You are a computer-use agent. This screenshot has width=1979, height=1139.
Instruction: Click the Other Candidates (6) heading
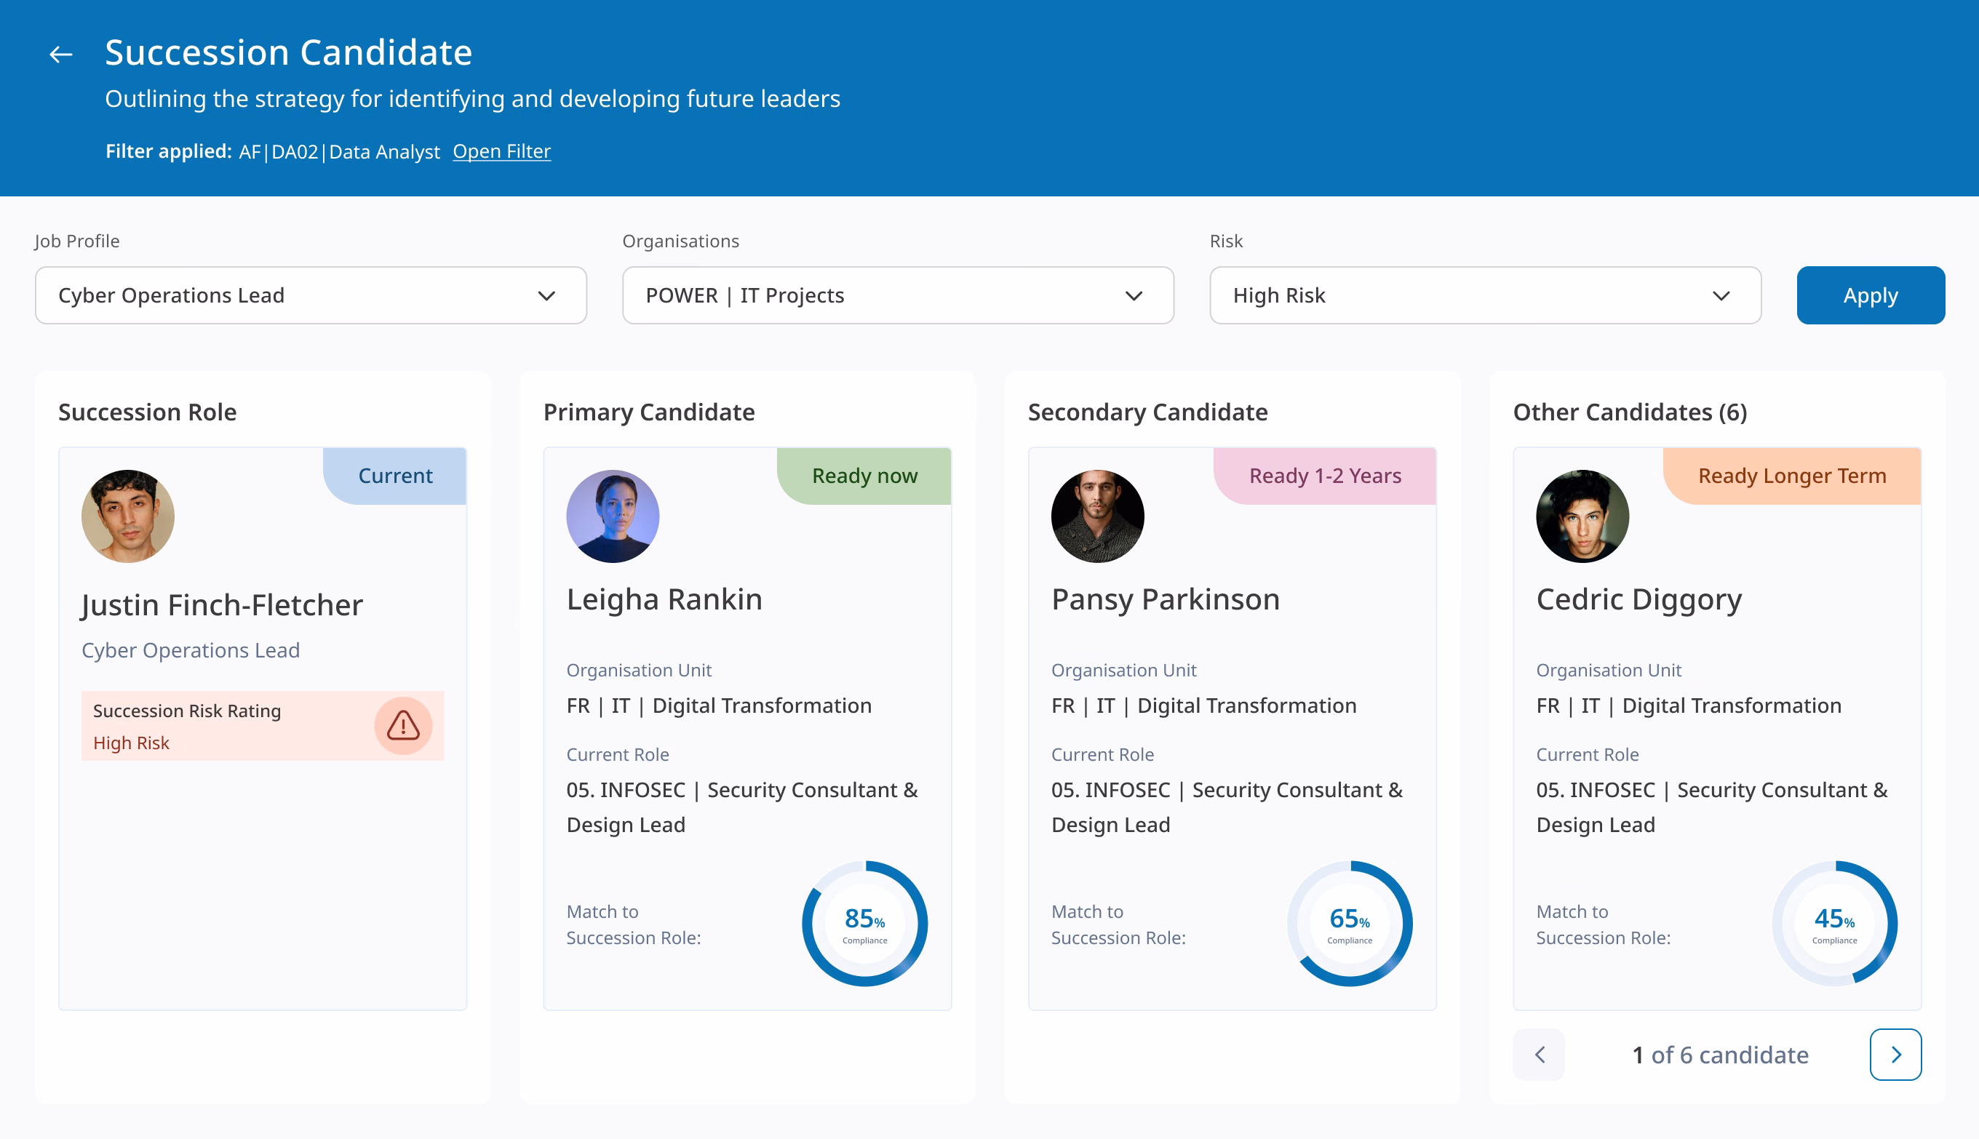1630,412
